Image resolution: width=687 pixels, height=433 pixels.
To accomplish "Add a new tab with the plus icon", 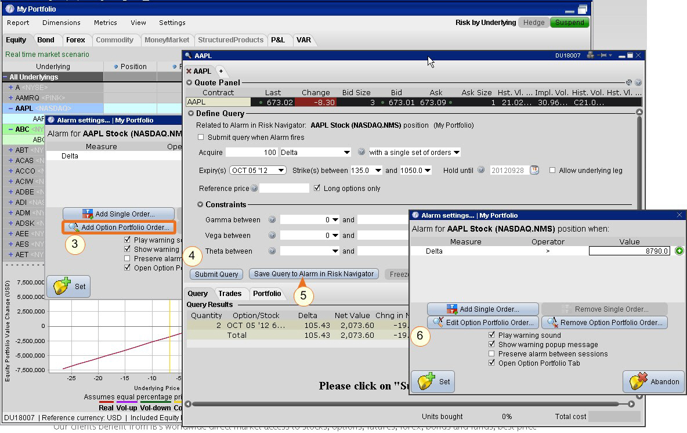I will (220, 71).
